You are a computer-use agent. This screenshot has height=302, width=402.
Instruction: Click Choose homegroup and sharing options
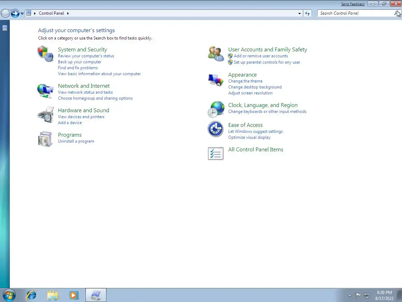click(95, 98)
